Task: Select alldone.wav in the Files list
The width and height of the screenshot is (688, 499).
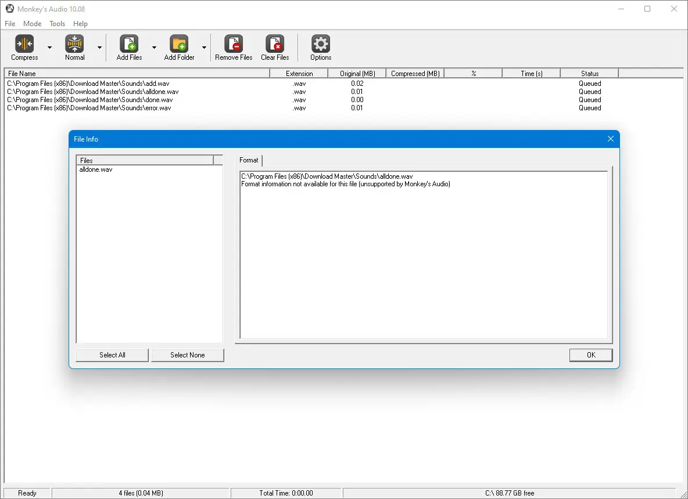Action: pyautogui.click(x=96, y=169)
